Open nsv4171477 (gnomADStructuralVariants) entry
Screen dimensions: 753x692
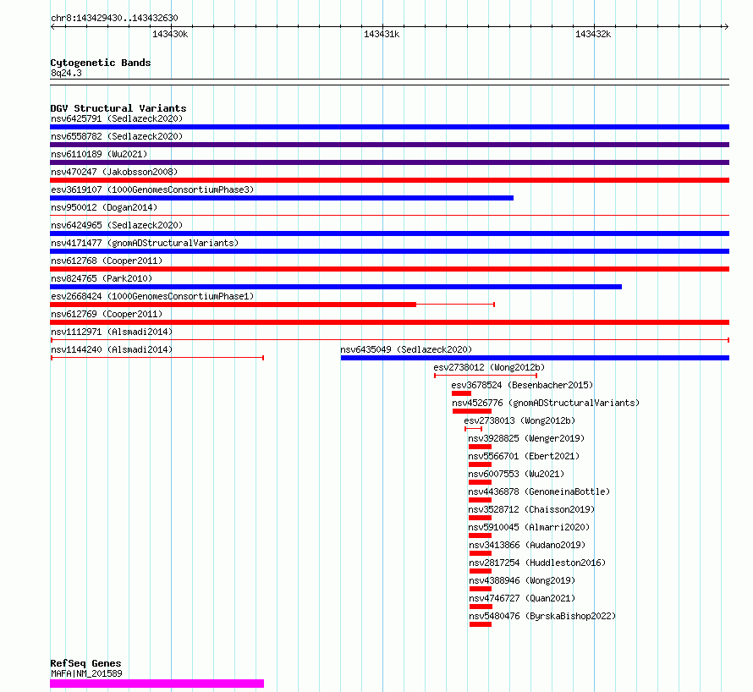click(145, 243)
